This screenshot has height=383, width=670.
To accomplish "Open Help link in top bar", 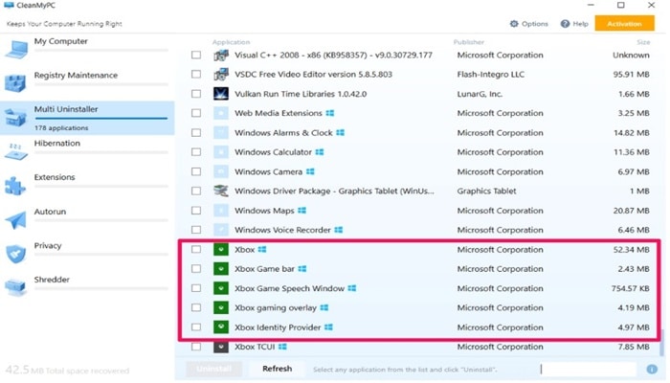I will (x=574, y=24).
